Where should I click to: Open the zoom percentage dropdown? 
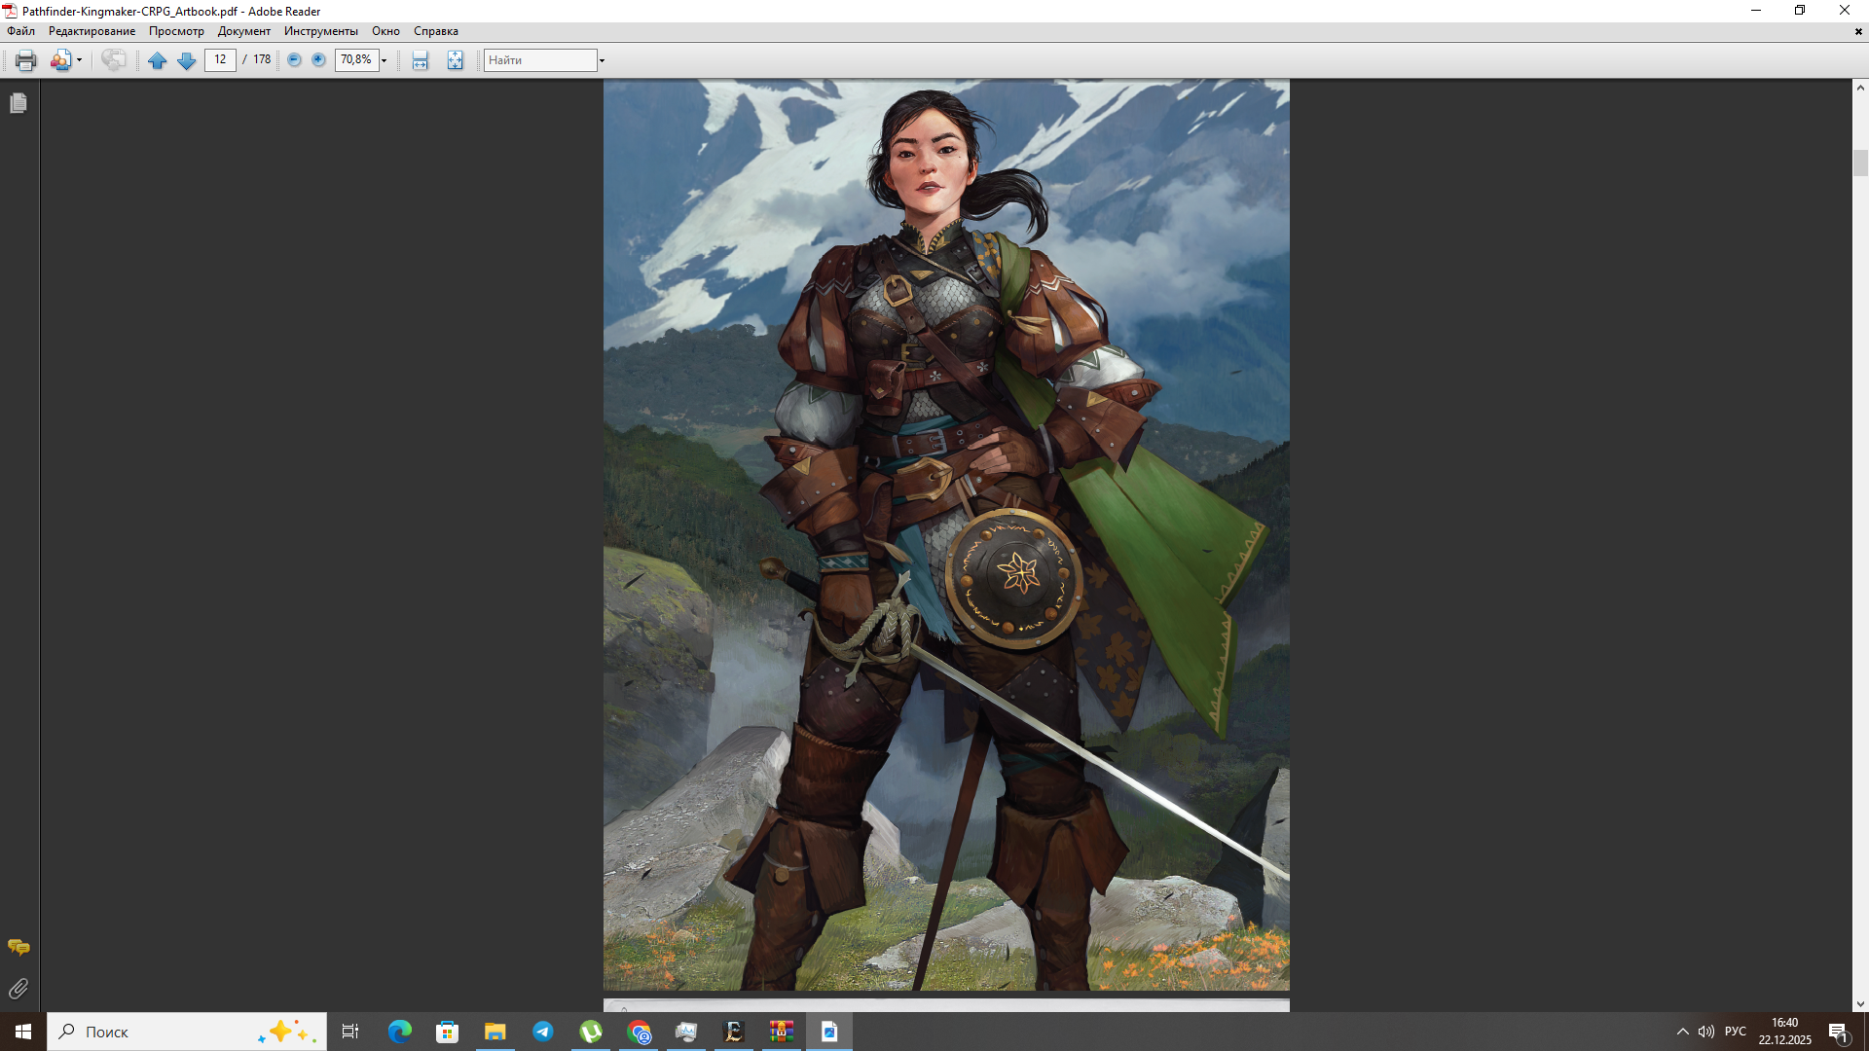point(385,60)
